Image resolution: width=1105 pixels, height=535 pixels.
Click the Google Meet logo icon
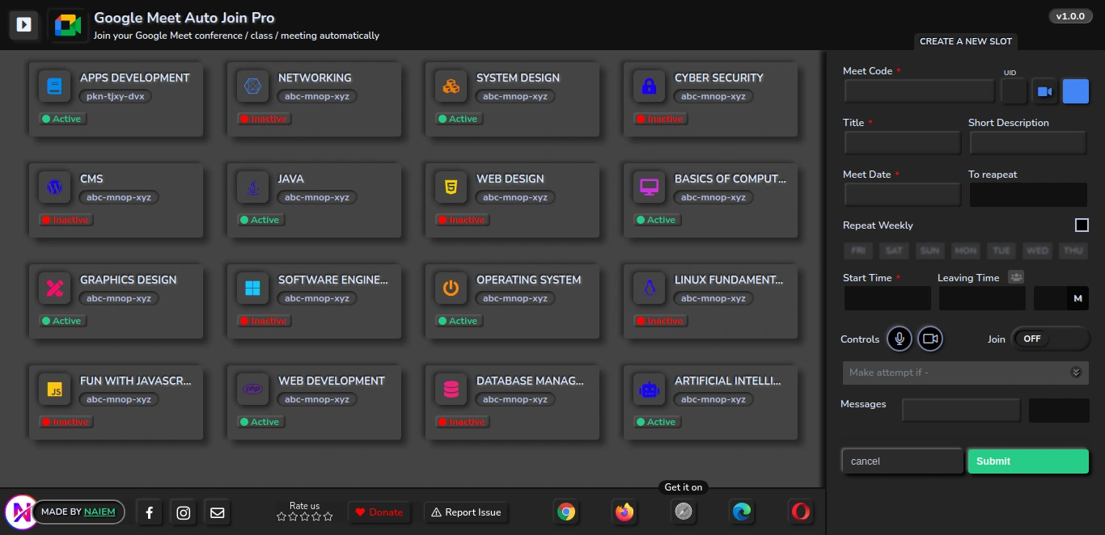coord(68,26)
